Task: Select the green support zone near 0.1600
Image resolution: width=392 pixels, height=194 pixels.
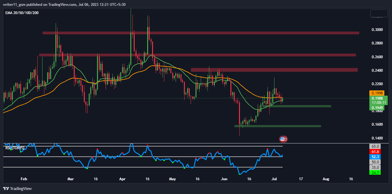Action: point(278,126)
